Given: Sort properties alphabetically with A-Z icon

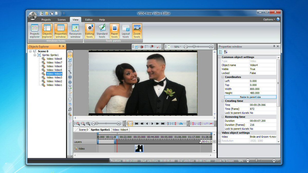Looking at the screenshot, I should (x=226, y=52).
